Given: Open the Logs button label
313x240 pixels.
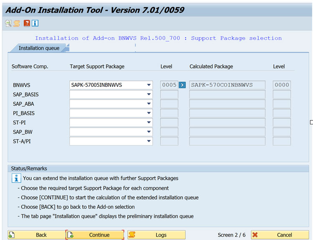Looking at the screenshot, I should (161, 235).
